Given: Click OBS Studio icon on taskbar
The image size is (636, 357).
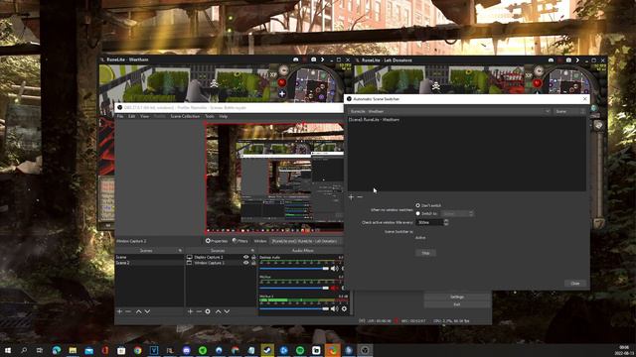Looking at the screenshot, I should pos(365,350).
